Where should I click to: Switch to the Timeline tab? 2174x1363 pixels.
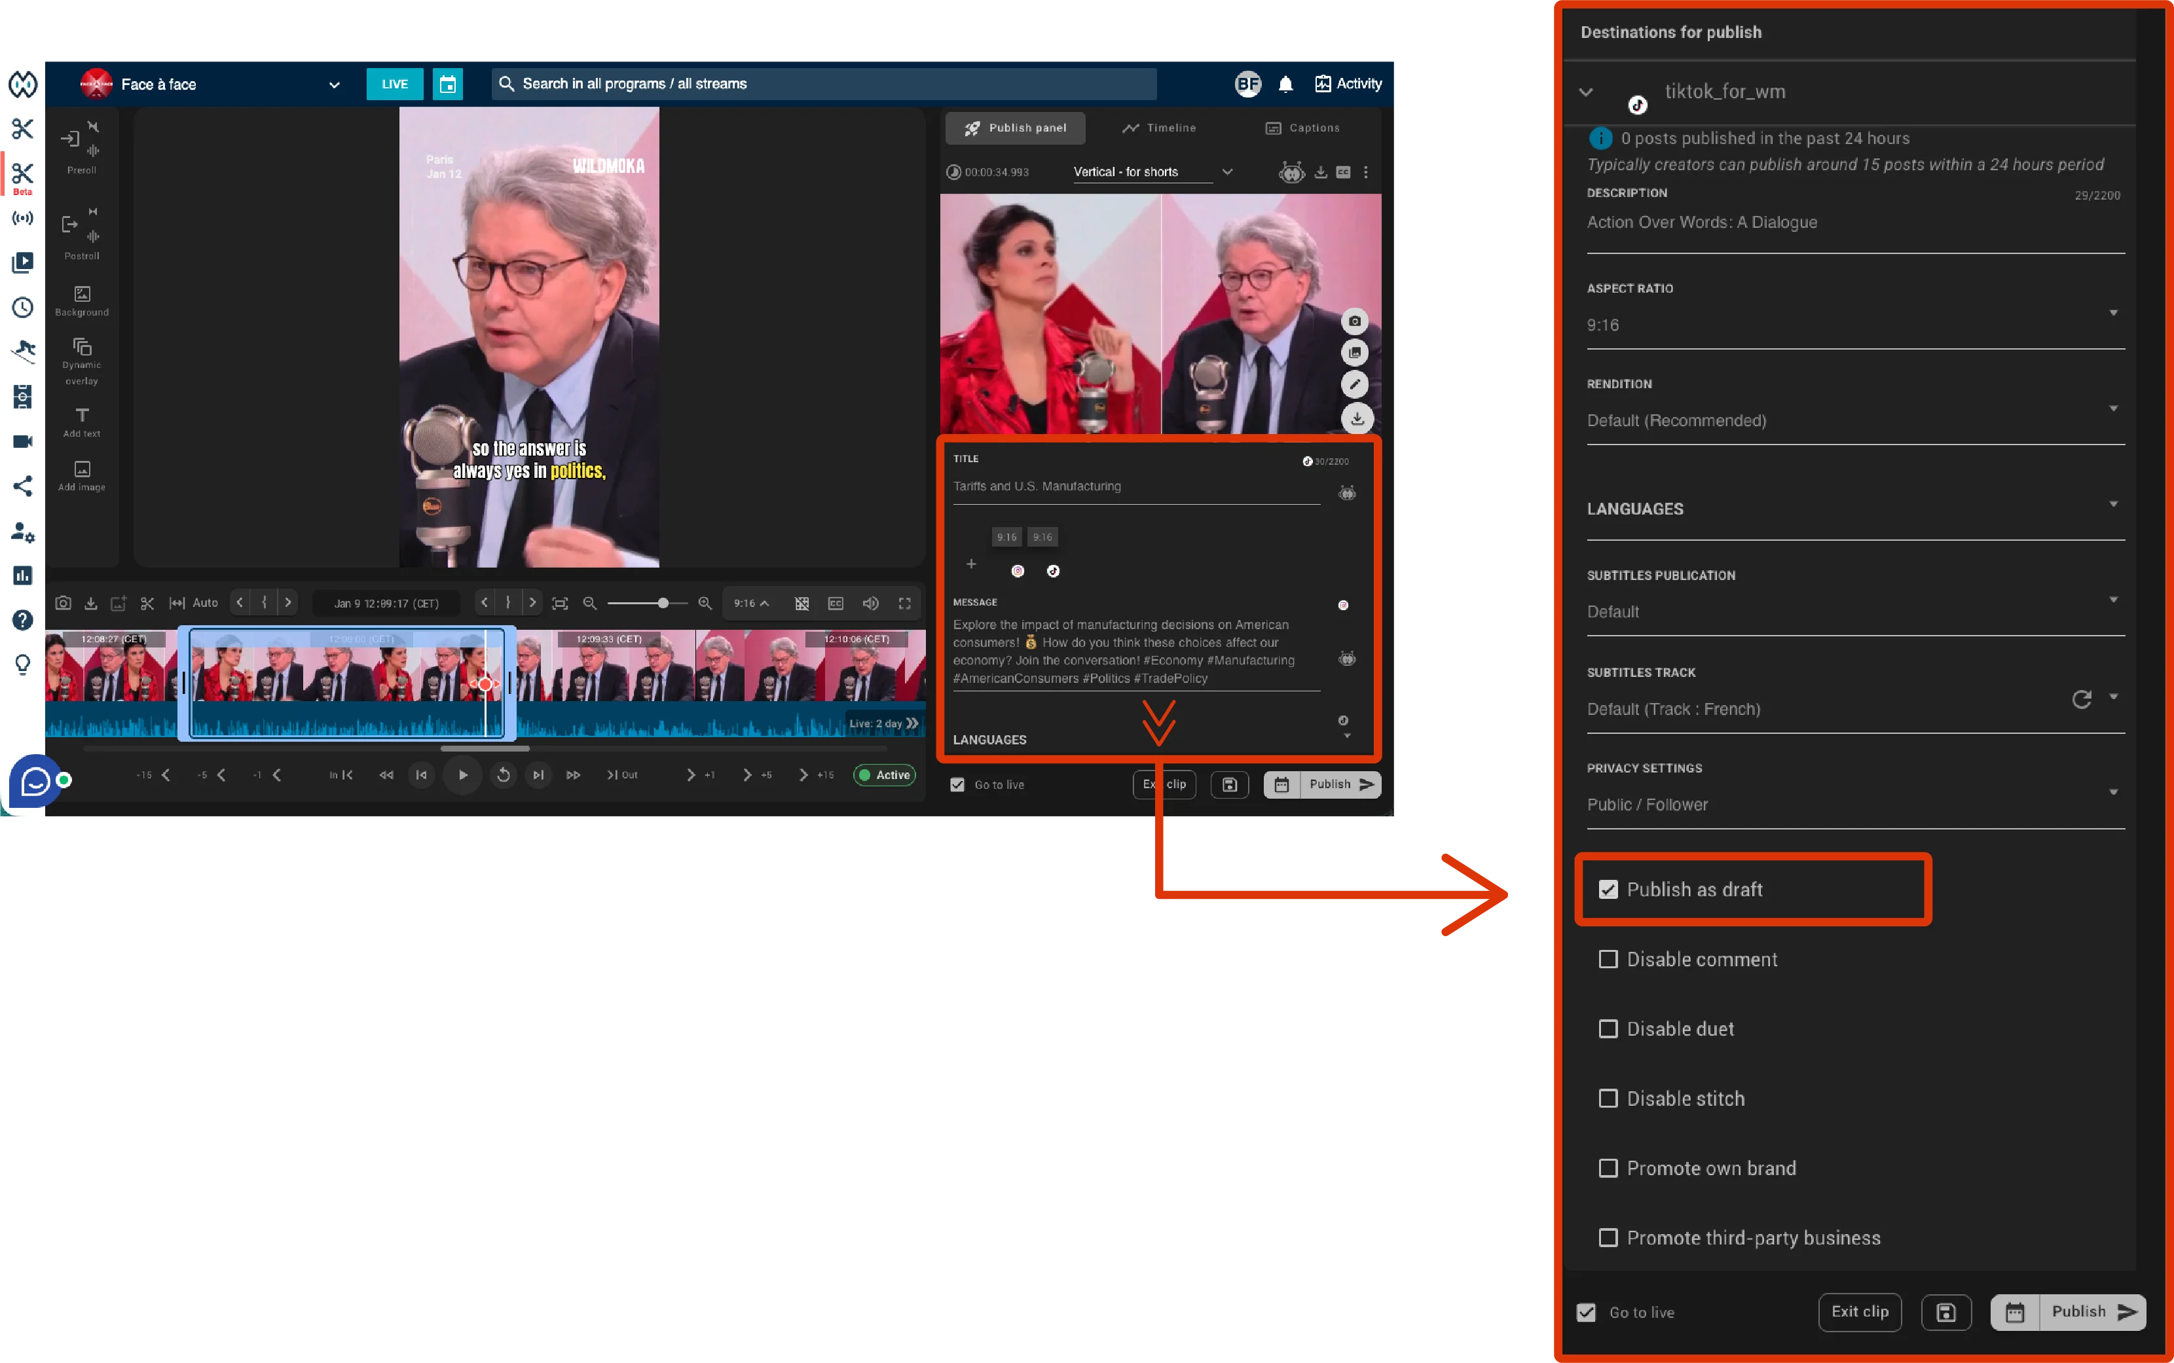(x=1158, y=128)
